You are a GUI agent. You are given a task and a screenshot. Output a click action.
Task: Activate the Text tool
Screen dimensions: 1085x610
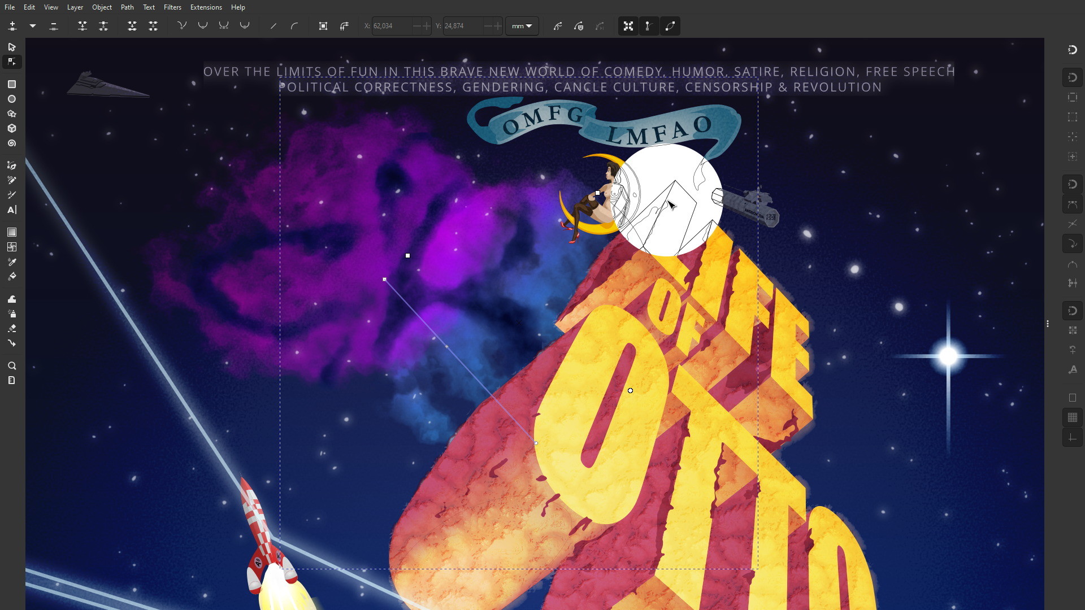tap(12, 210)
